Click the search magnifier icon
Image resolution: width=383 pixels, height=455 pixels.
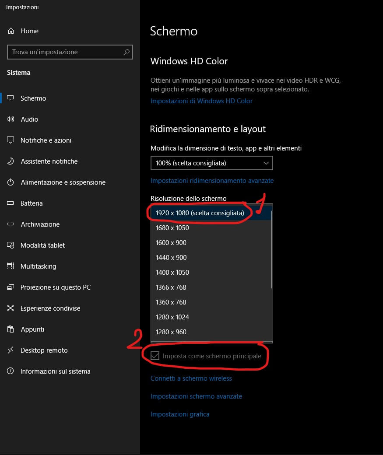(126, 52)
